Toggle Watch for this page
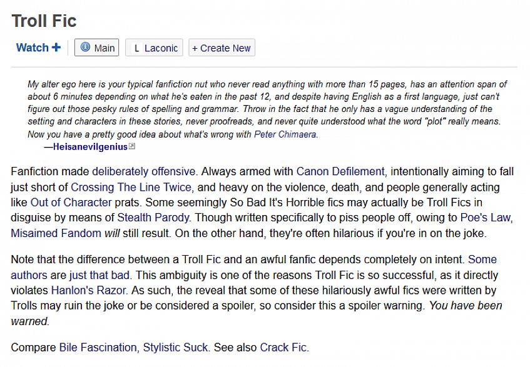The width and height of the screenshot is (530, 367). [33, 48]
